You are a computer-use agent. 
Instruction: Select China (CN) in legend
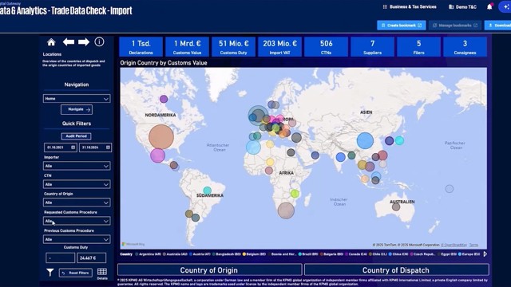click(399, 254)
